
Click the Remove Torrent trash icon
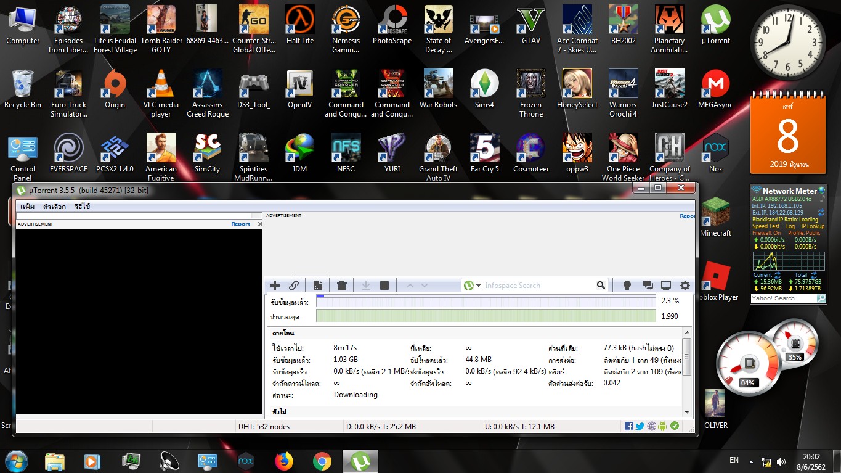tap(342, 286)
